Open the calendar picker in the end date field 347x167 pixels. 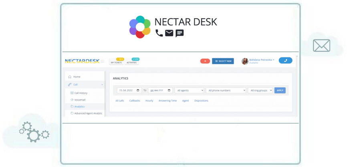pos(169,90)
